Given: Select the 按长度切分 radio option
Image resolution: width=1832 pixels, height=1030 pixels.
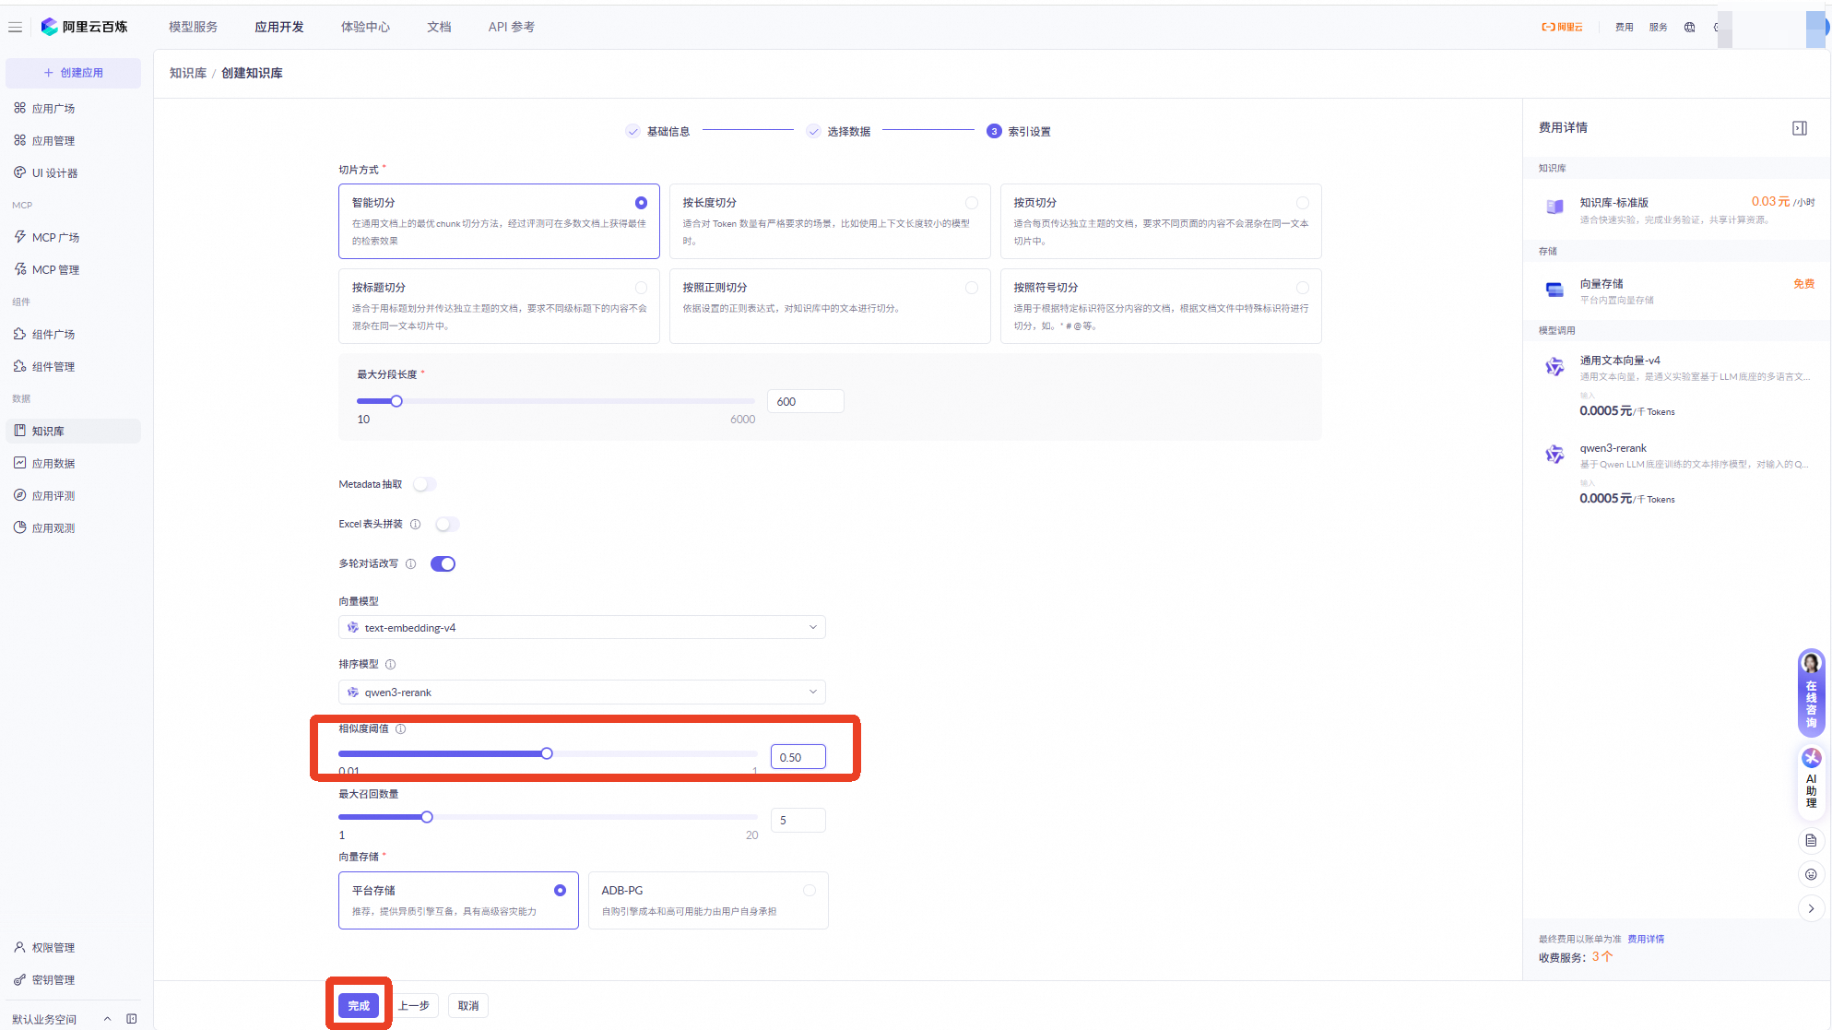Looking at the screenshot, I should point(971,203).
